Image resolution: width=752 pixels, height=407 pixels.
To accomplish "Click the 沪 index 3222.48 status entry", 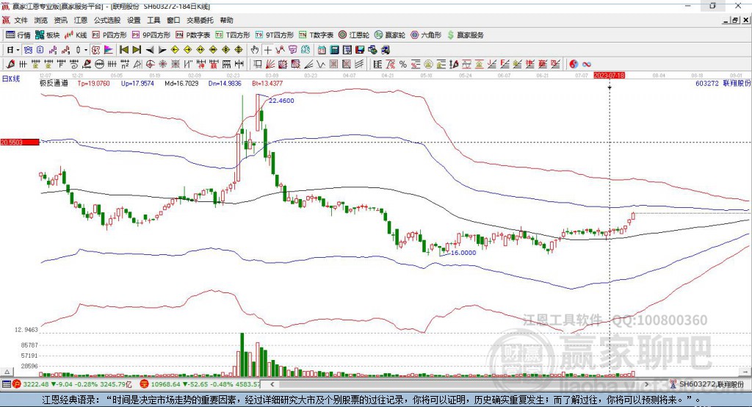I will [72, 384].
